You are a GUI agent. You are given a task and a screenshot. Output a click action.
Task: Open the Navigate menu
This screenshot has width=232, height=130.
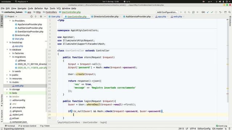(22, 8)
